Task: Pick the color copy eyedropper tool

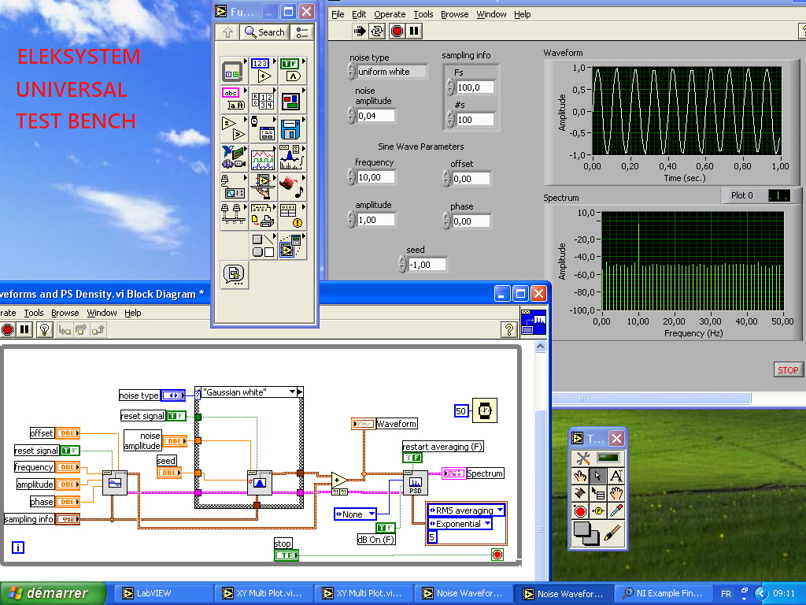Action: pos(616,511)
